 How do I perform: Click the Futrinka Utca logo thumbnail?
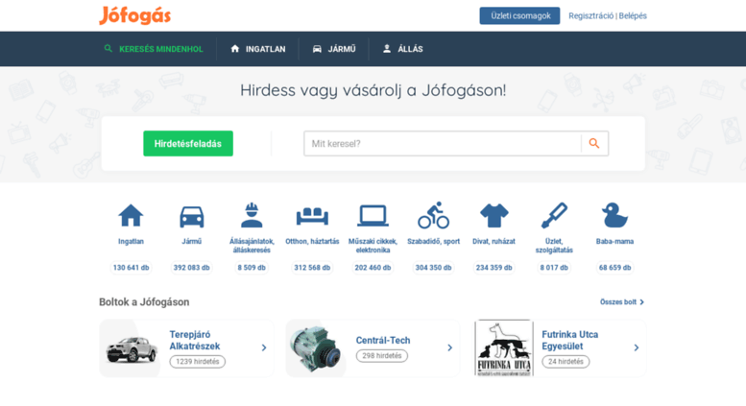click(x=504, y=348)
